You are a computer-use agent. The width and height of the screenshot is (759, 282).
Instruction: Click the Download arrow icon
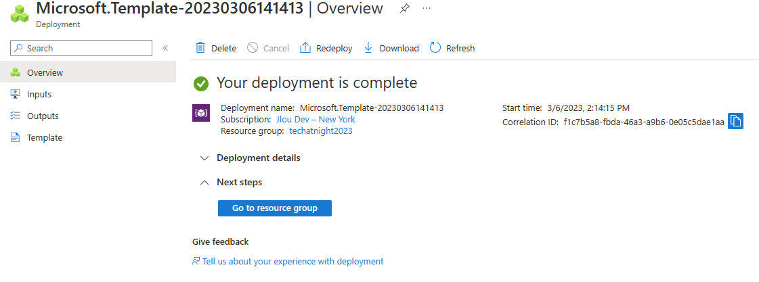[368, 48]
